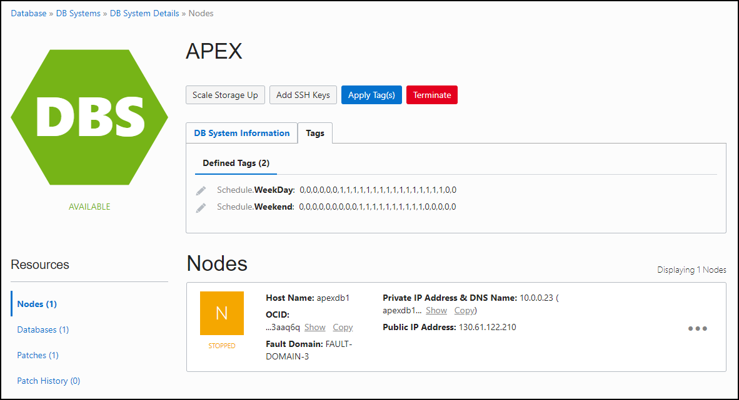Click the Schedule.WeekDay tag value

pos(378,190)
